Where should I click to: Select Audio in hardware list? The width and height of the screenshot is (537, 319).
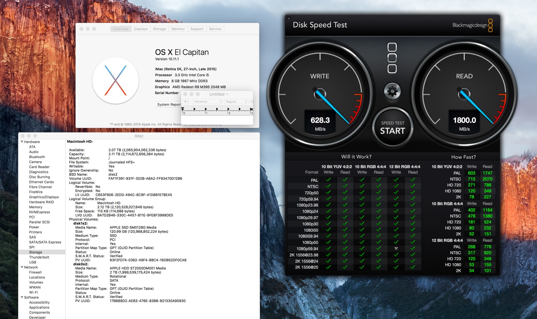click(x=34, y=152)
